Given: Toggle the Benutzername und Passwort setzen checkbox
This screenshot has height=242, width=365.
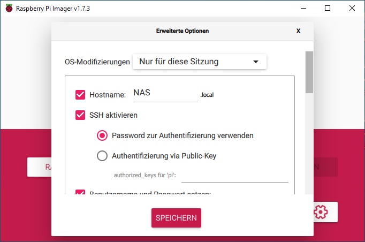Looking at the screenshot, I should 80,192.
